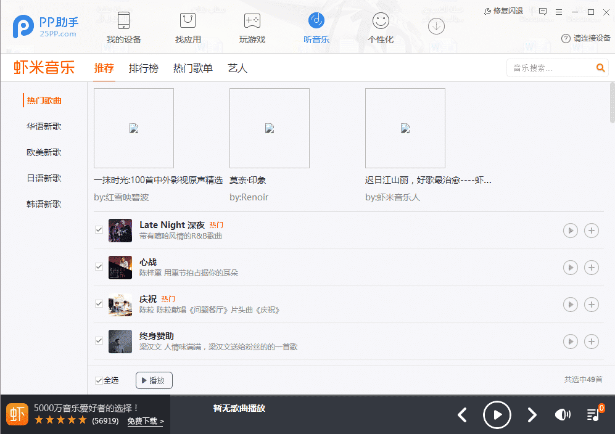Open the 玩游戏 games section

pyautogui.click(x=252, y=28)
